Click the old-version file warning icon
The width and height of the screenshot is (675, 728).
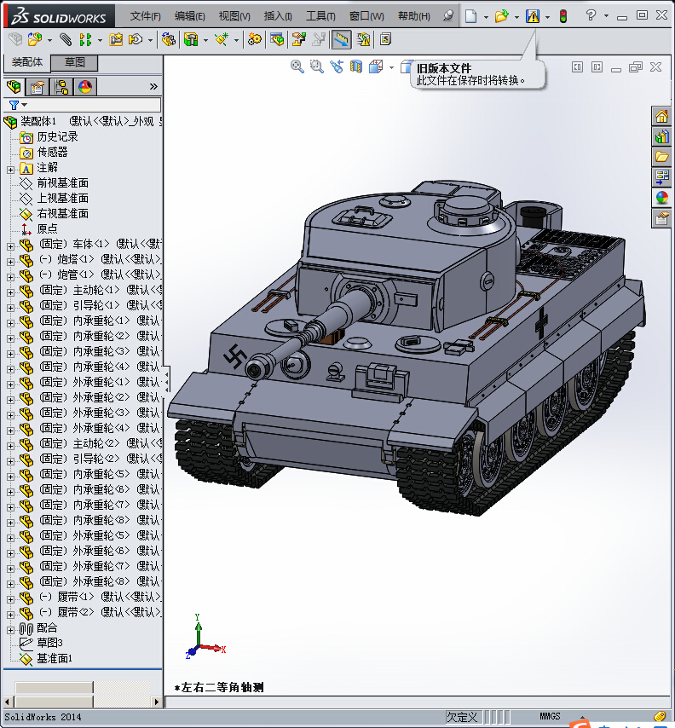point(533,16)
